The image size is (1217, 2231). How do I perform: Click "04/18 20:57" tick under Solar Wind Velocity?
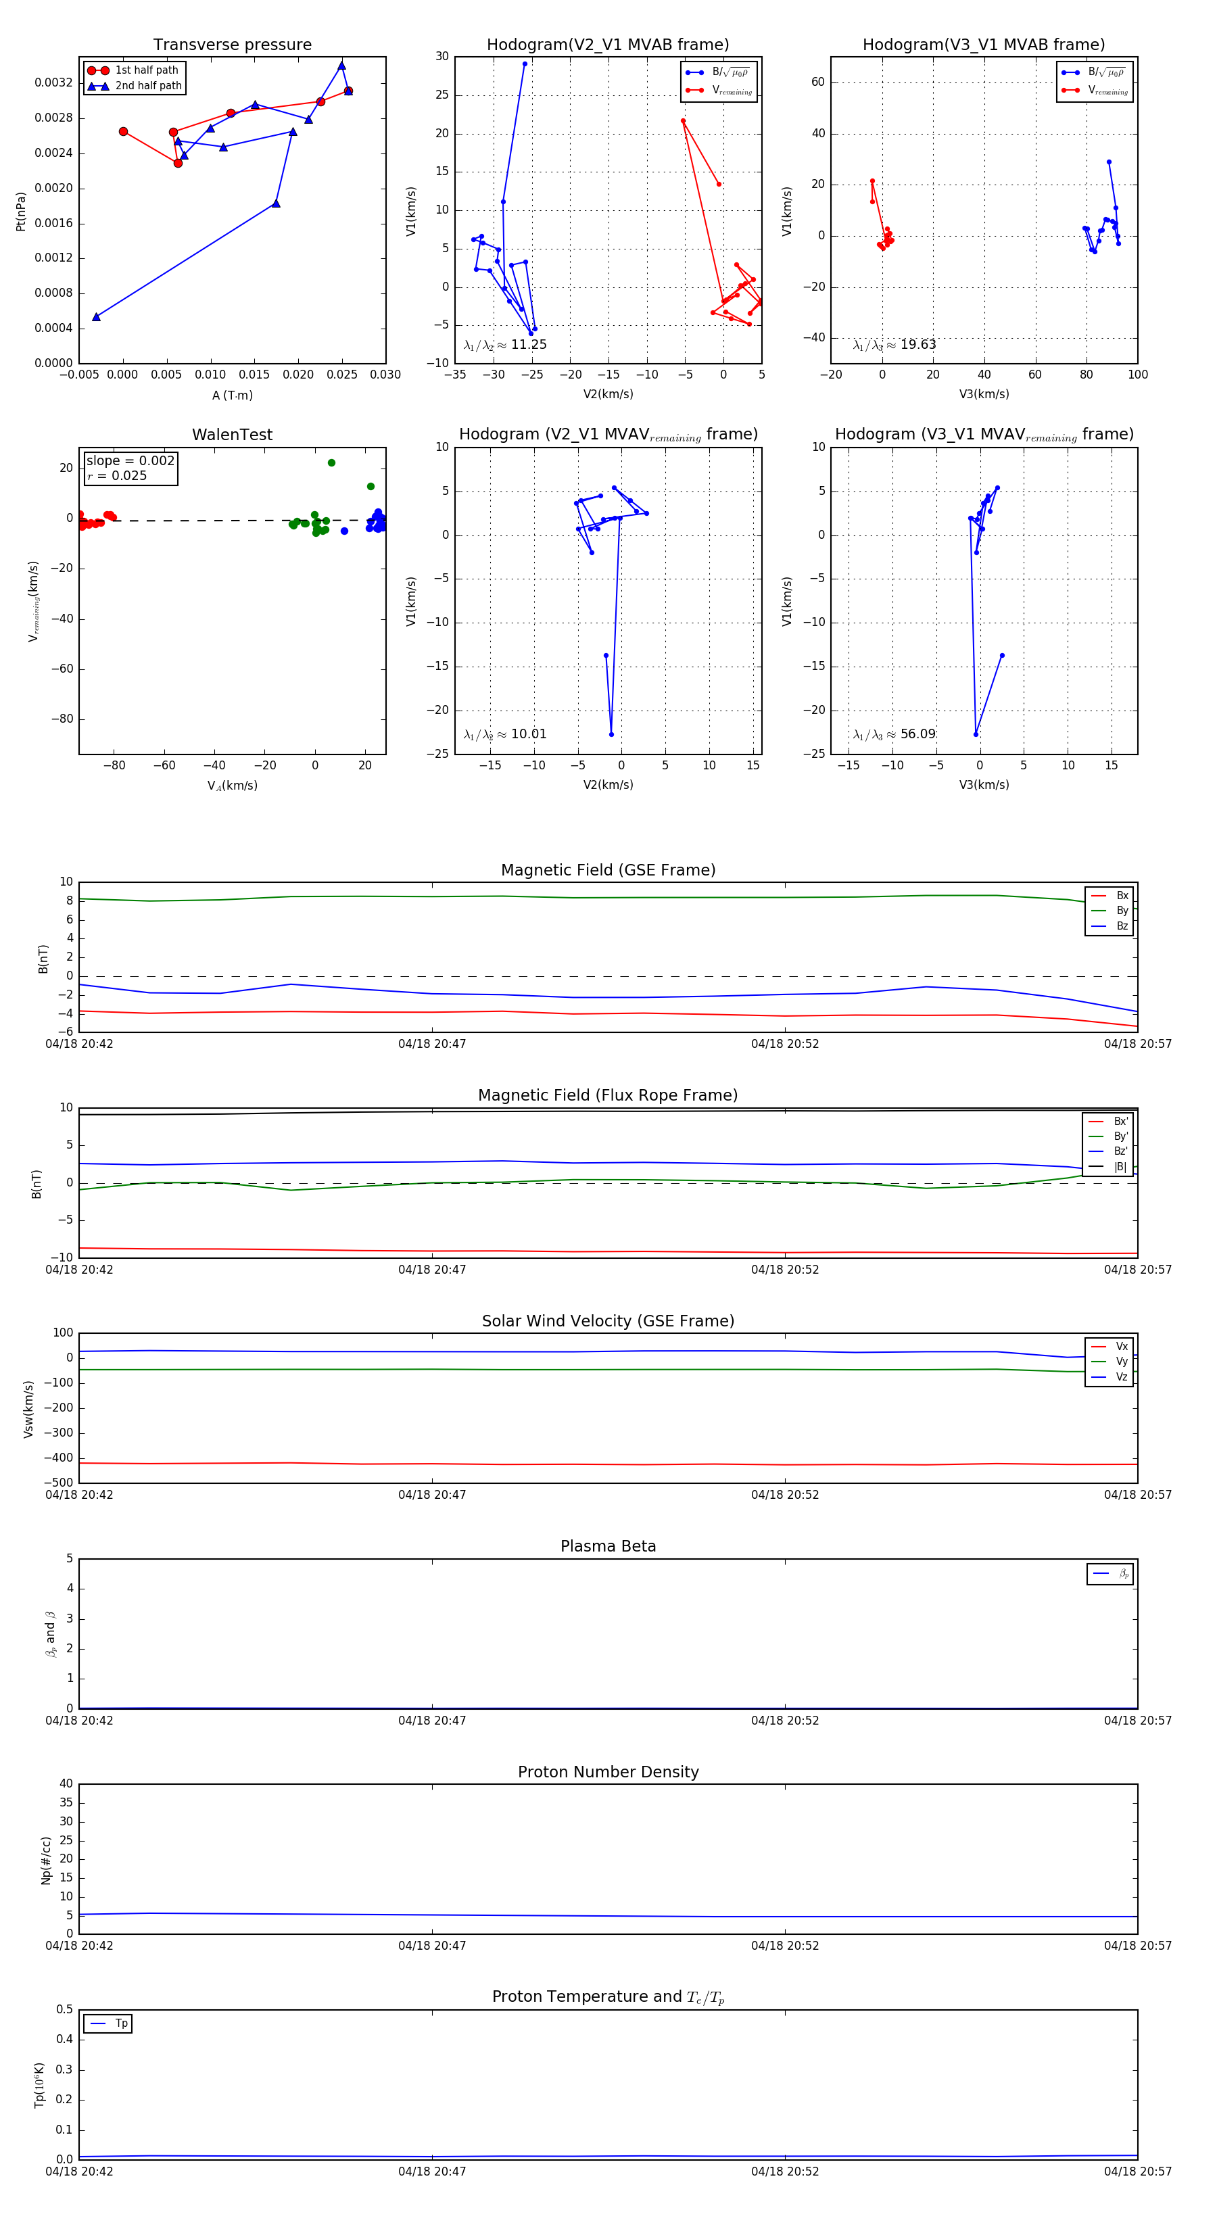coord(1137,1494)
